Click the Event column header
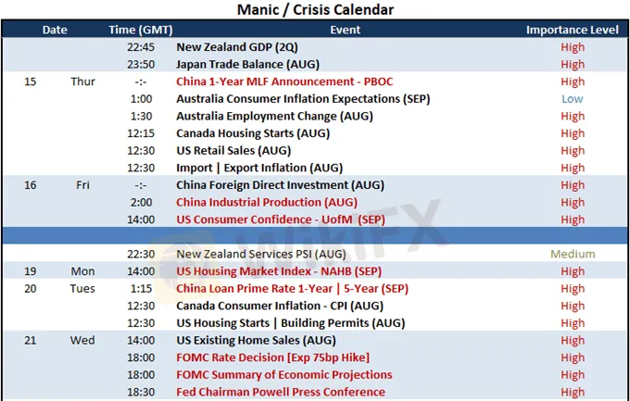Viewport: 630px width, 401px height. pos(346,30)
